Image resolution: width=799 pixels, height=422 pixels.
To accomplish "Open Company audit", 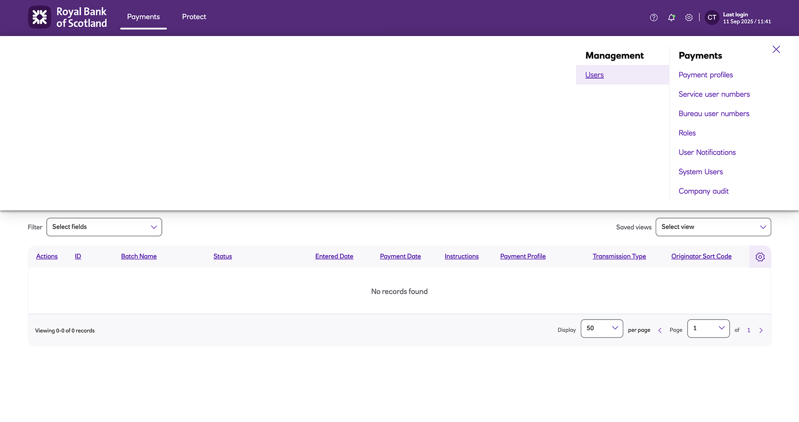I will [x=704, y=191].
